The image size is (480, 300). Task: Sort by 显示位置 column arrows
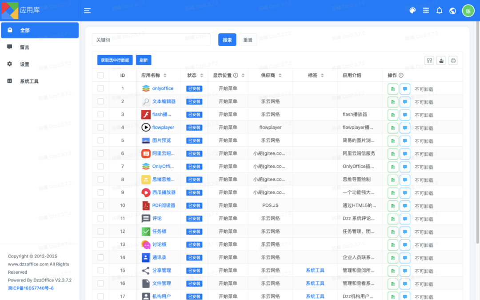pos(243,75)
